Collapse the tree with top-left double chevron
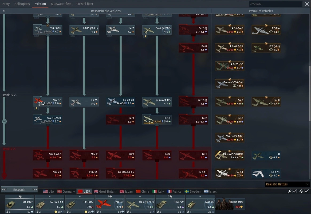Image resolution: width=311 pixels, height=214 pixels. [x=4, y=11]
